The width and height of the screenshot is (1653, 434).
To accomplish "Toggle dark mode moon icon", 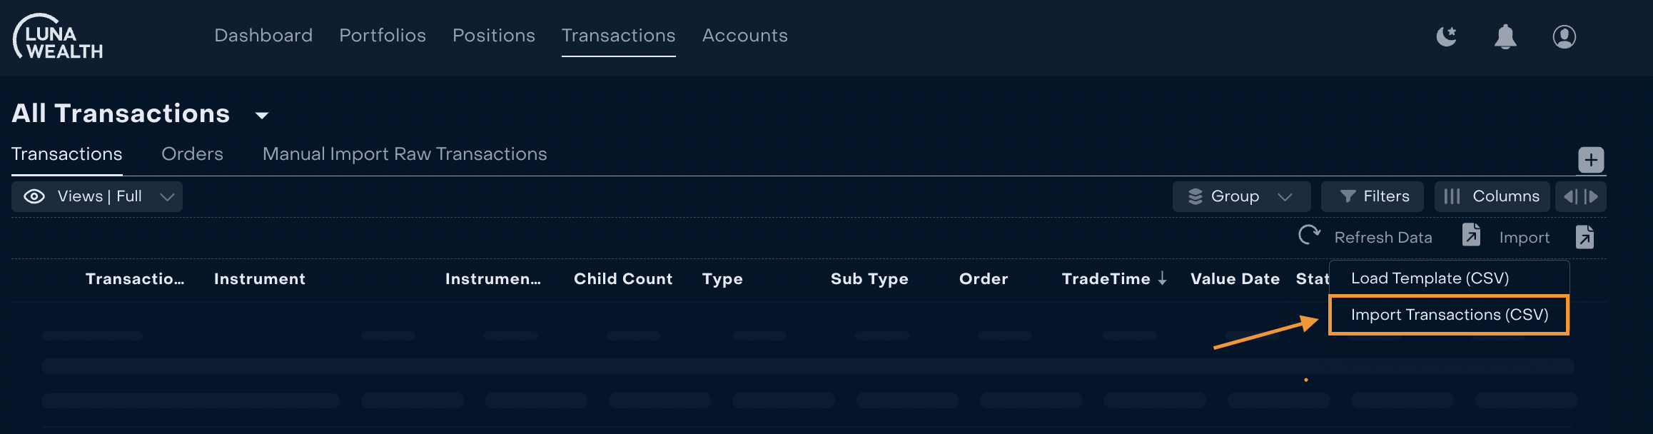I will pos(1447,36).
